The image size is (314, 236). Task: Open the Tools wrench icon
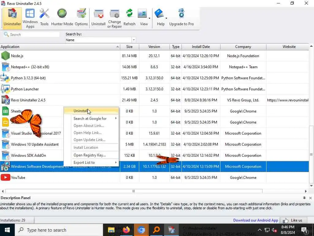44,18
